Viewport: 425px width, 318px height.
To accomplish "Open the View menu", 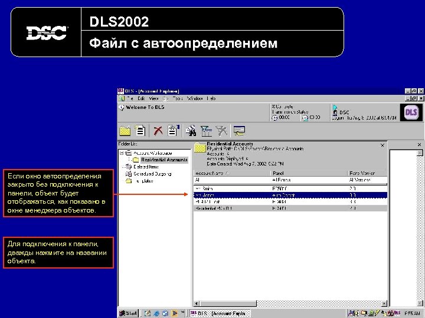I will pos(153,98).
